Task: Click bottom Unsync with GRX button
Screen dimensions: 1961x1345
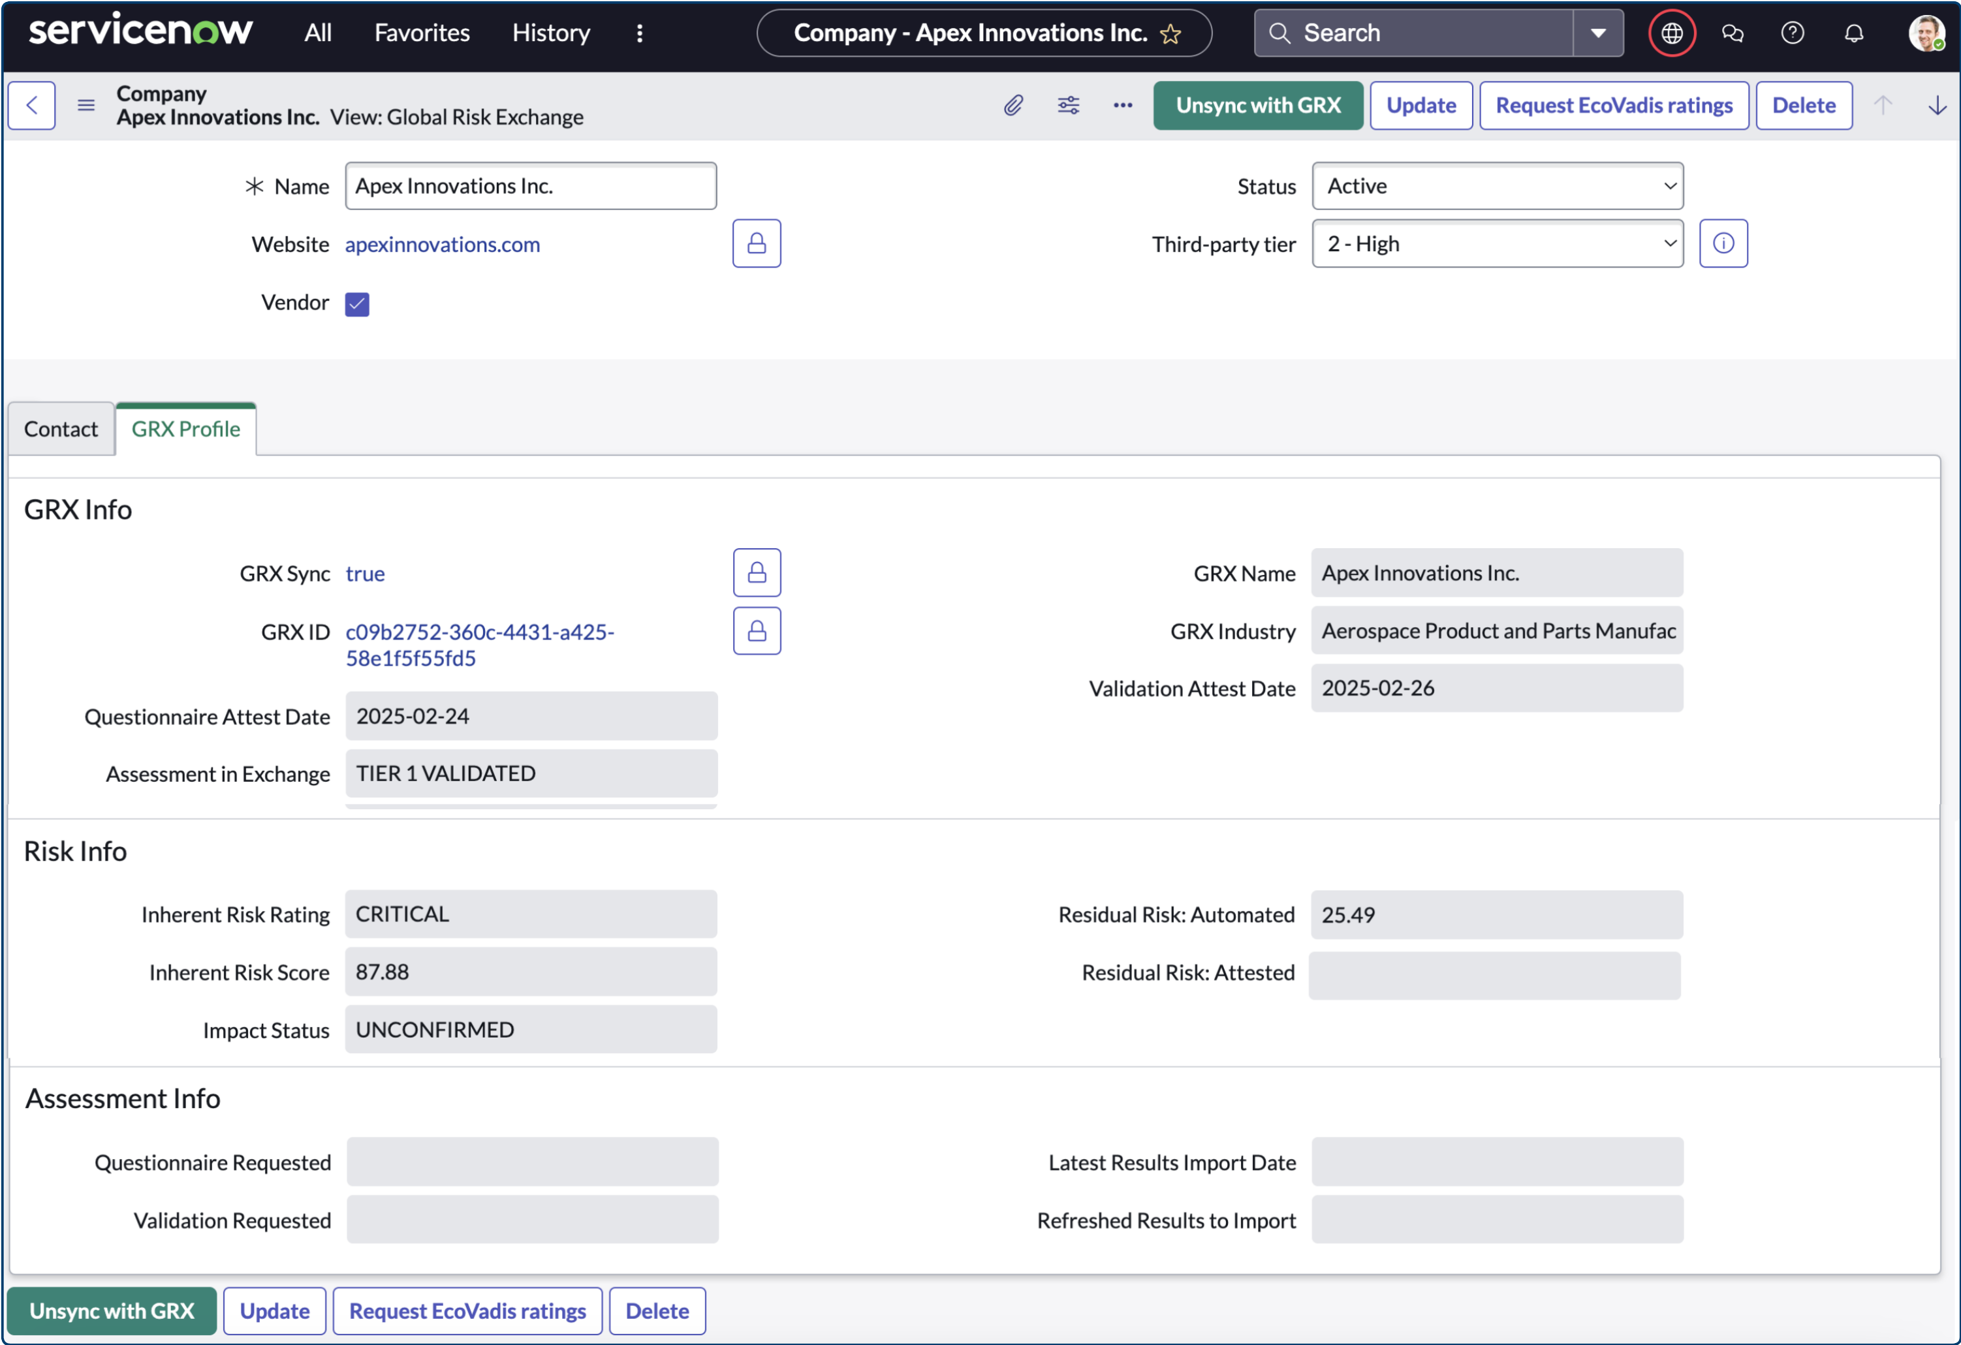Action: 112,1311
